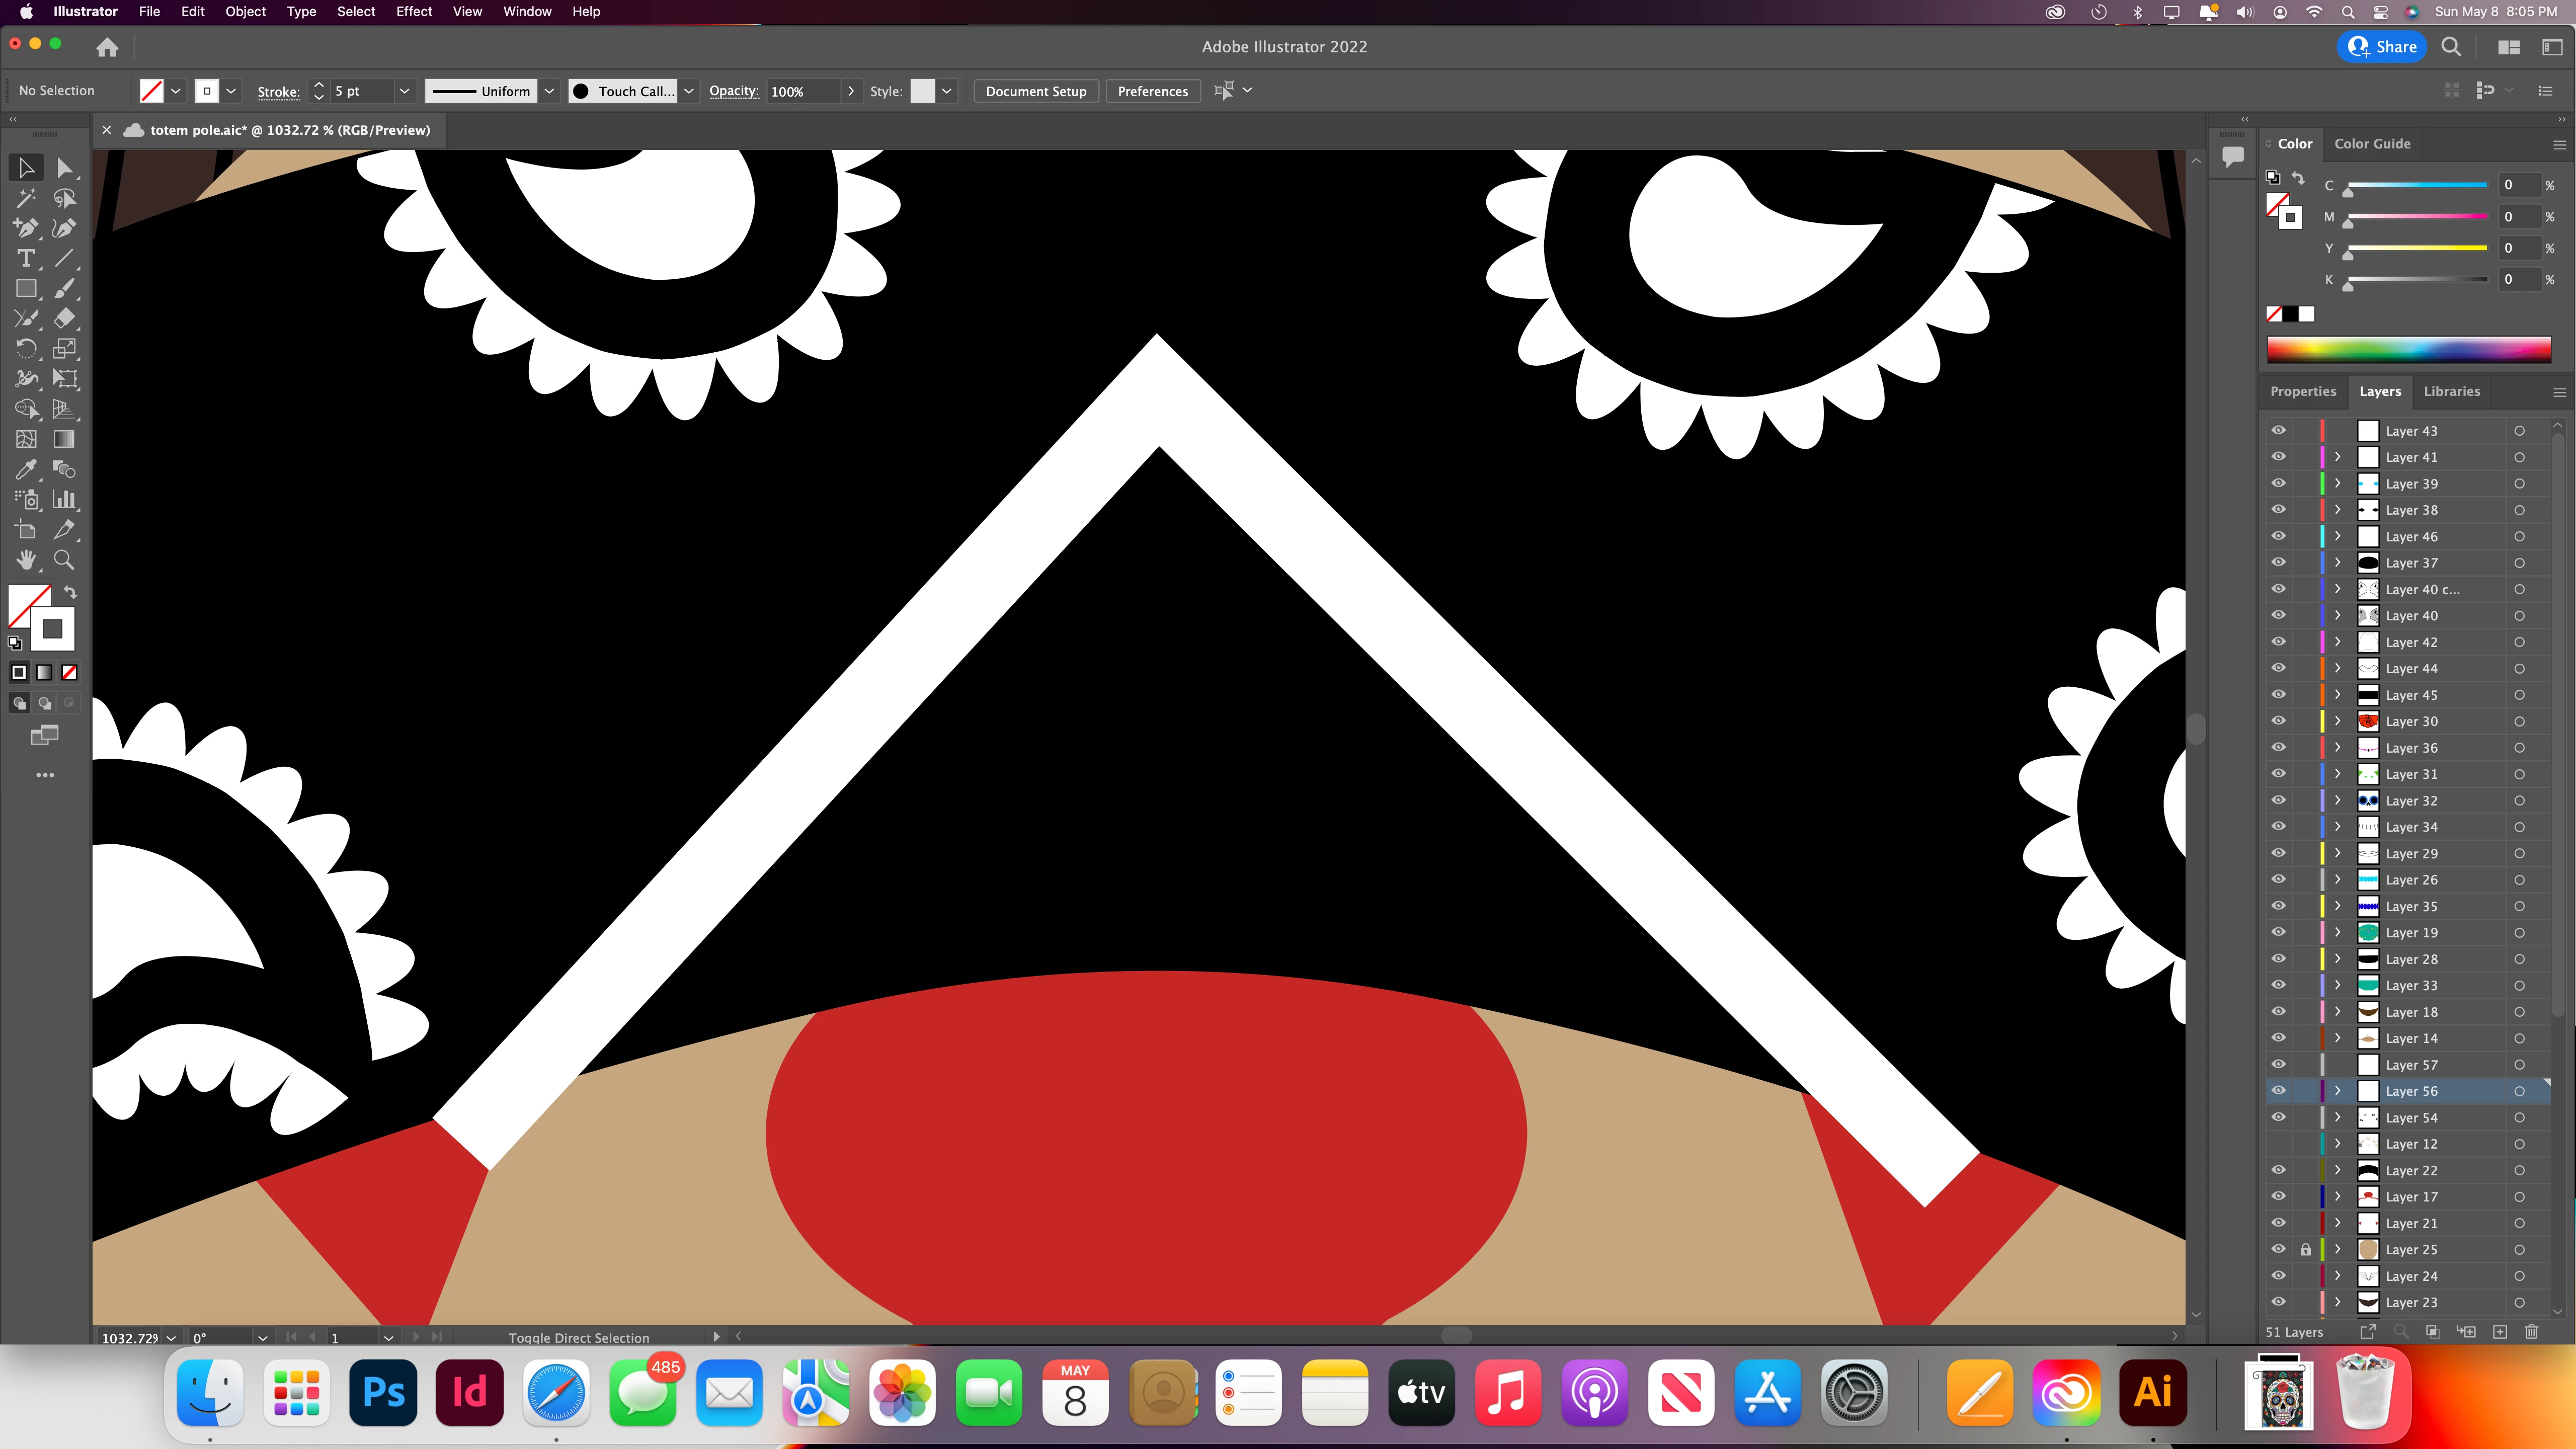
Task: Click the Document Setup button
Action: 1035,91
